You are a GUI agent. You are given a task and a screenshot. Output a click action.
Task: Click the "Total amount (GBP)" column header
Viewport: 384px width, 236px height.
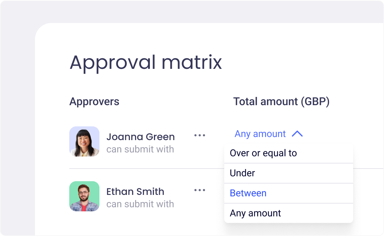pos(281,101)
